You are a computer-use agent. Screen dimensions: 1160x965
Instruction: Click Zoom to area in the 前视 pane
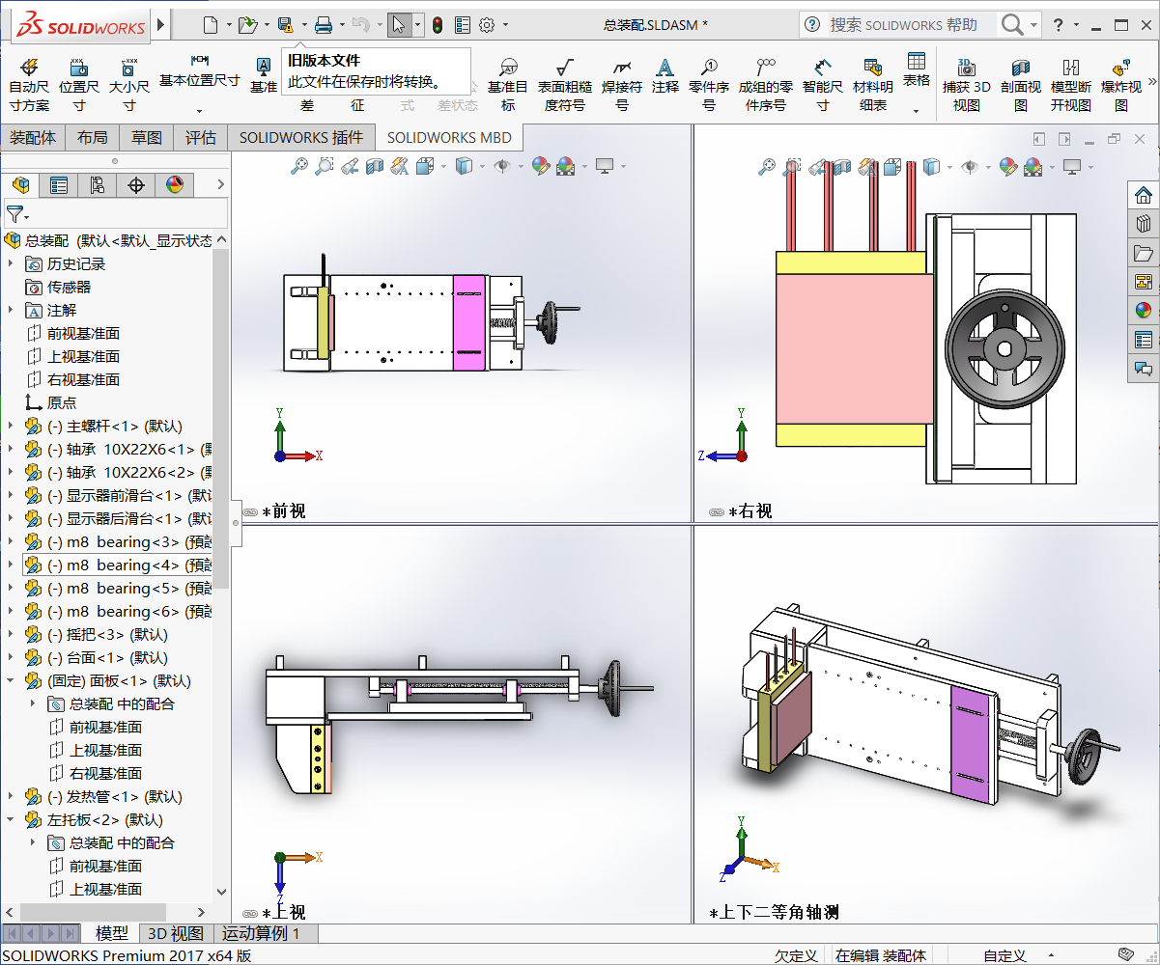[x=324, y=166]
